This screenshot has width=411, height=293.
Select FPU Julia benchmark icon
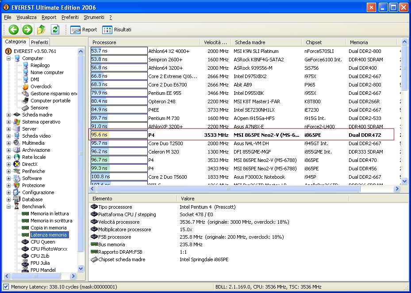25,263
